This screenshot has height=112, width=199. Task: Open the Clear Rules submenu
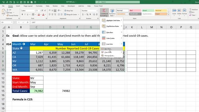click(x=112, y=52)
